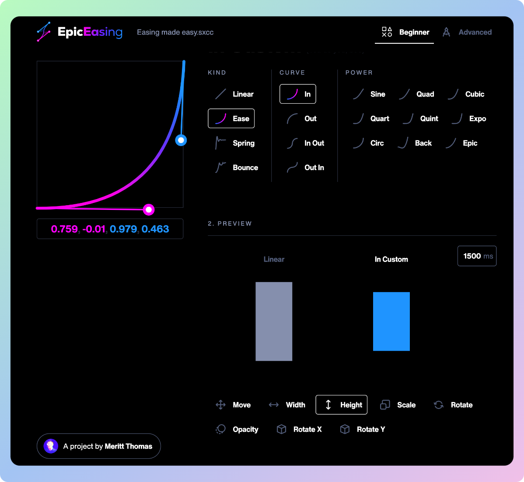This screenshot has width=524, height=482.
Task: Switch to the Advanced tab
Action: click(467, 32)
